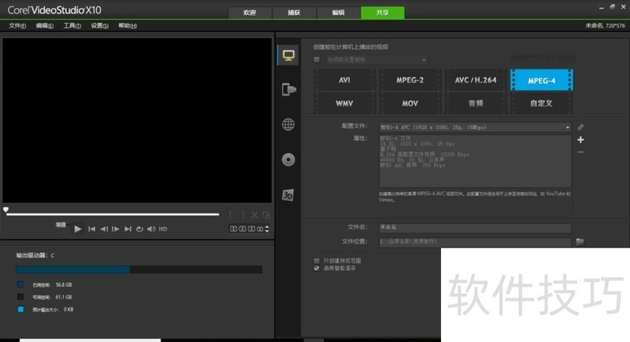Choose the WMV format button

(x=345, y=103)
